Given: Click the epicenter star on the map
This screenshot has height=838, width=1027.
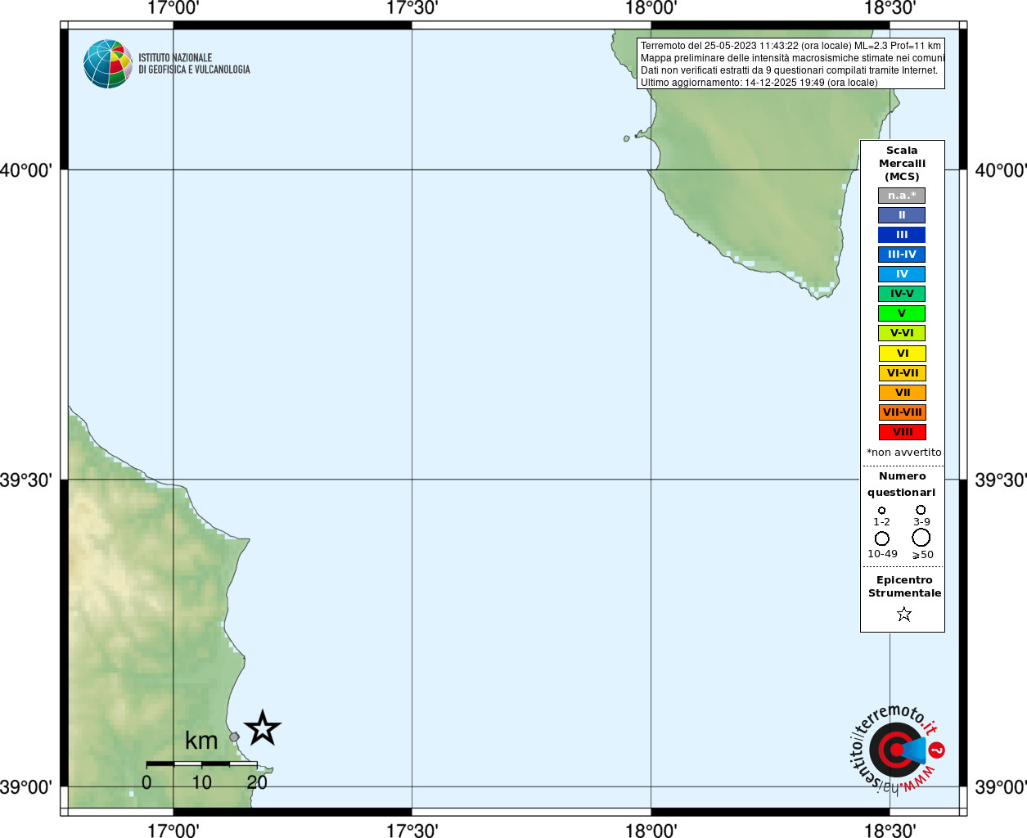Looking at the screenshot, I should tap(263, 728).
